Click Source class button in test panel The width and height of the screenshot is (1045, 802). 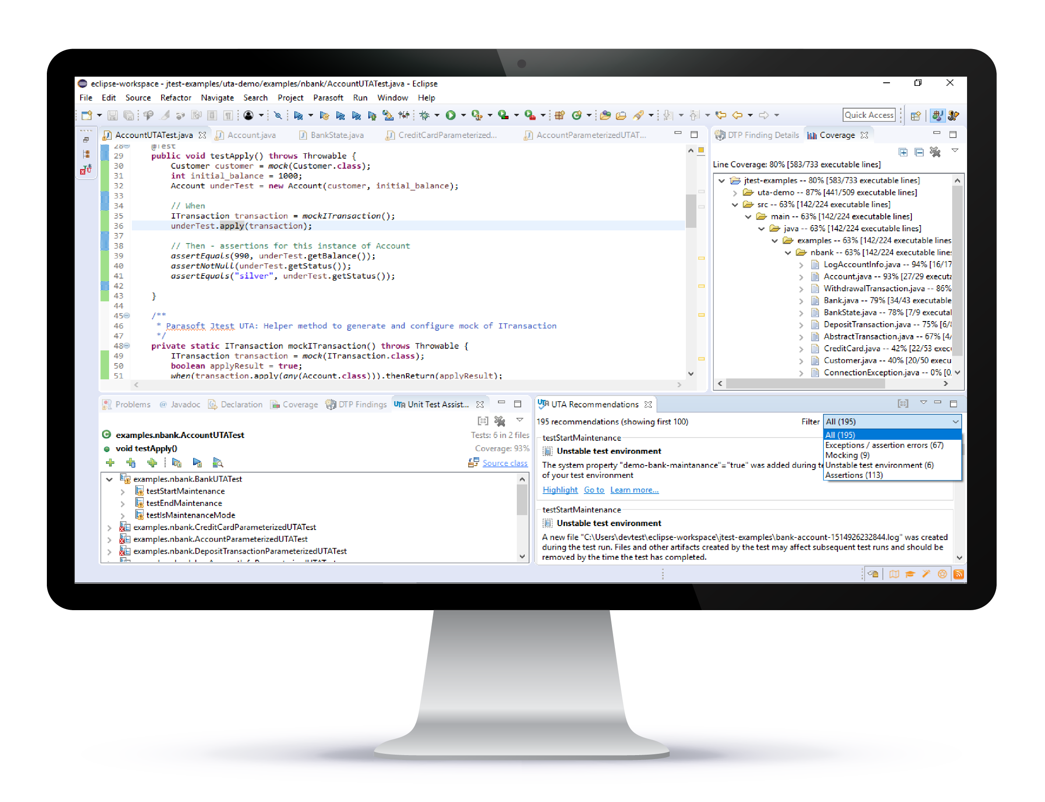[x=503, y=464]
